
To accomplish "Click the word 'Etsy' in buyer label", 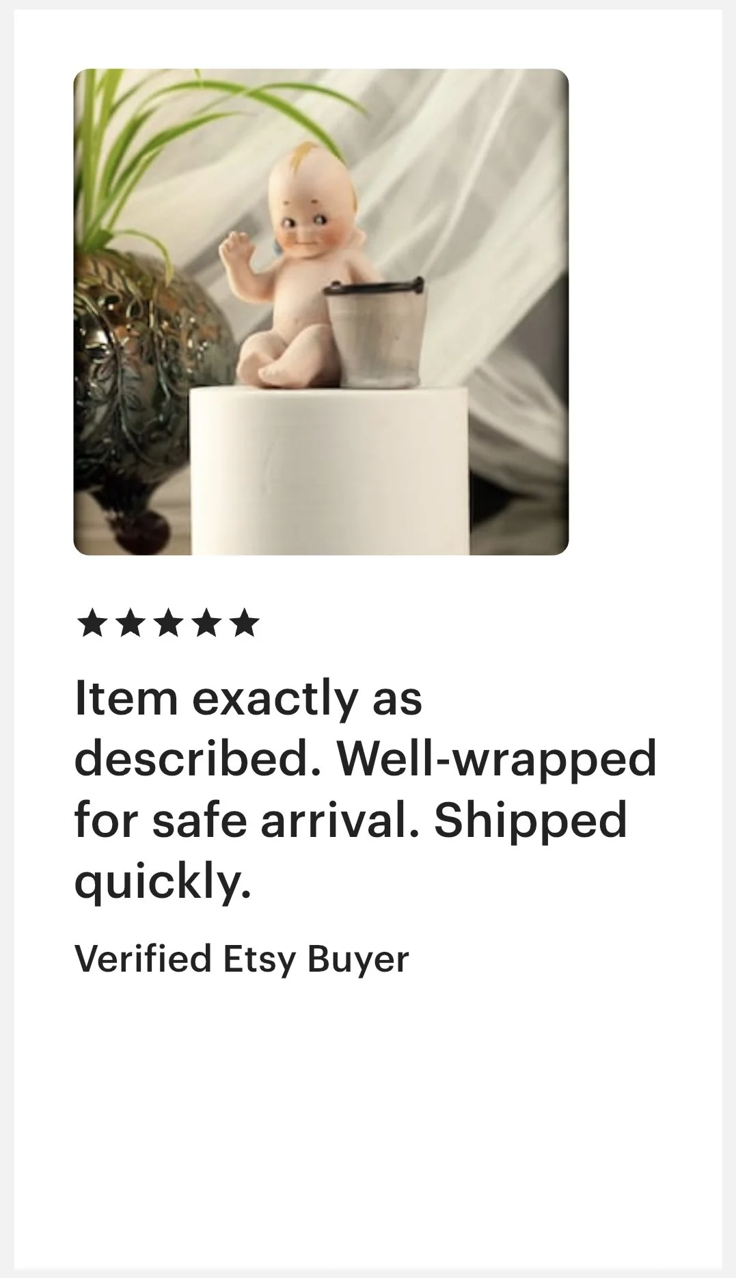I will point(260,959).
